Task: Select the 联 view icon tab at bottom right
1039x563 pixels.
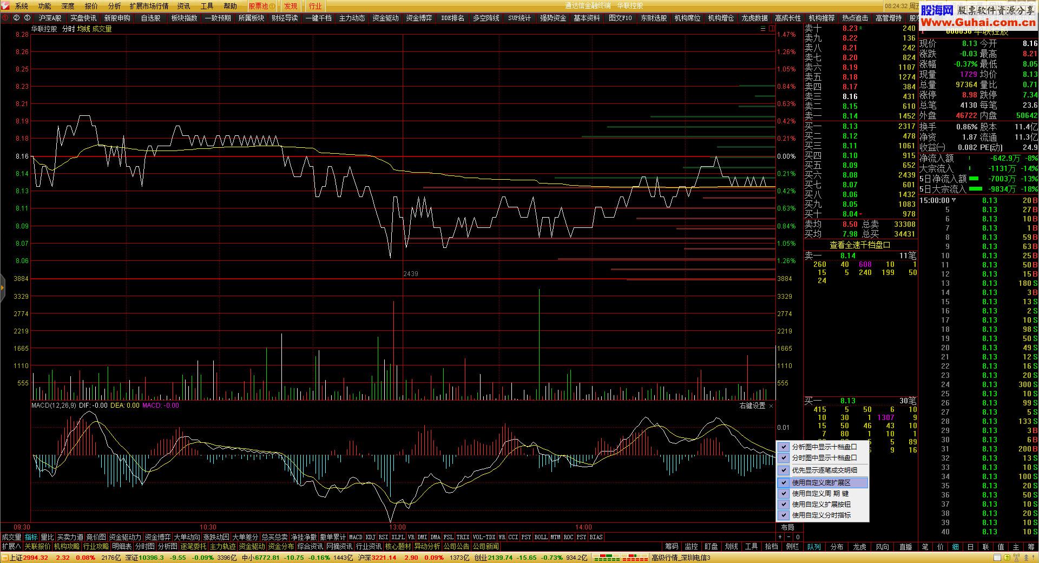Action: (x=986, y=547)
